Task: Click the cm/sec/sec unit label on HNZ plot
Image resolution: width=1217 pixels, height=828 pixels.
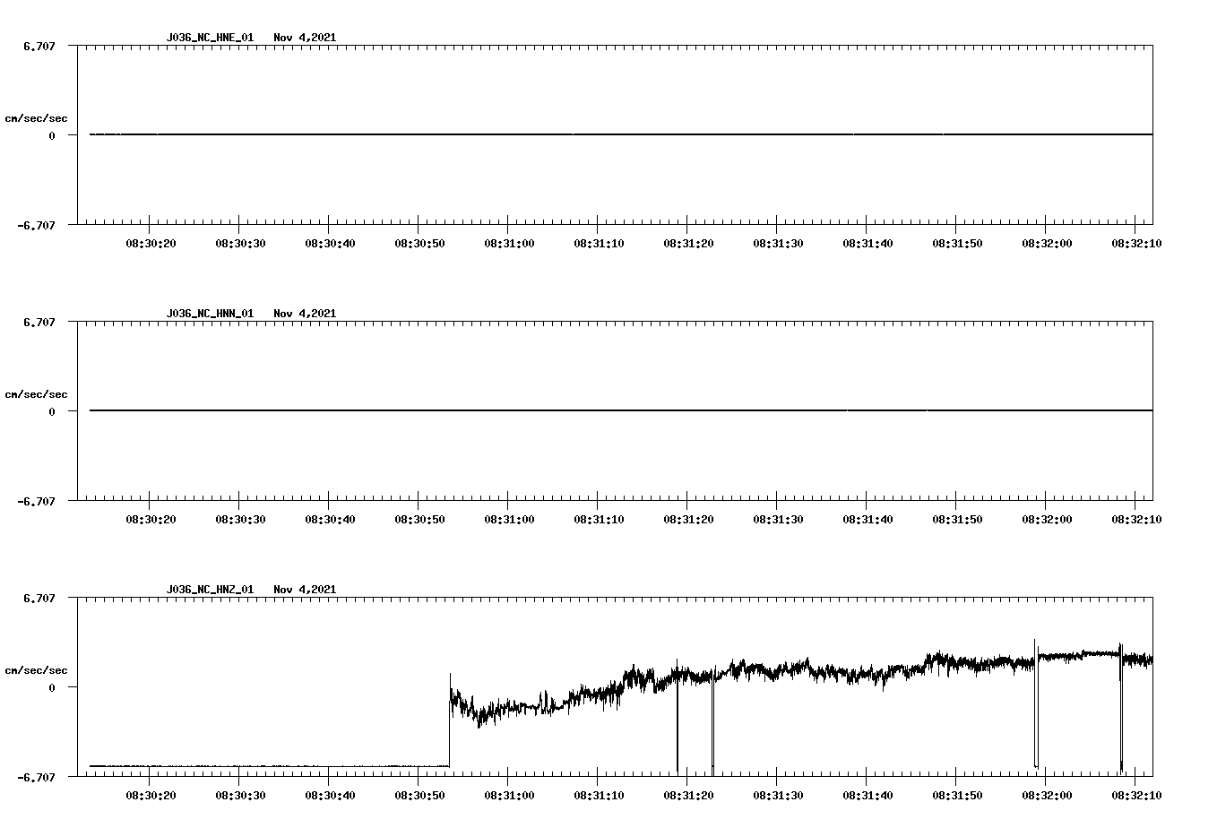Action: point(36,670)
